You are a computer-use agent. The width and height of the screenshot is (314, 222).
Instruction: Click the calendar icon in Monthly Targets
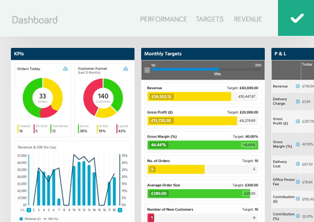click(147, 70)
